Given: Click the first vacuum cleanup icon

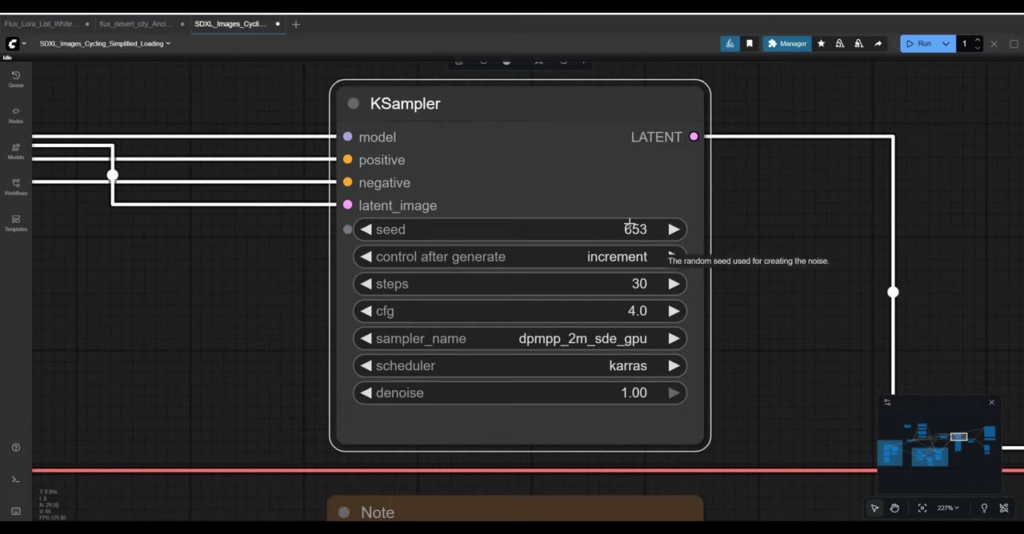Looking at the screenshot, I should 840,44.
